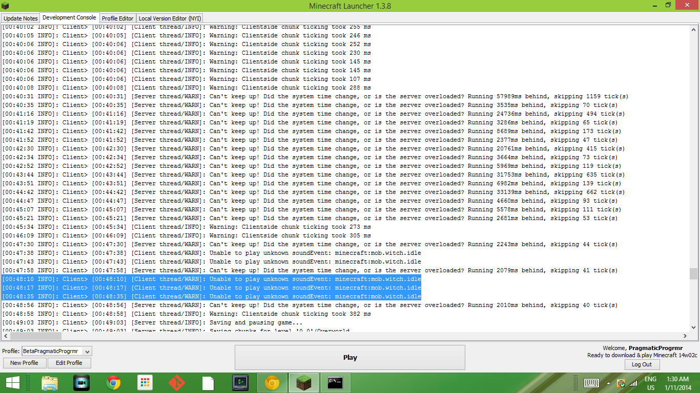Click the 00:49:03 Saving and pausing game line
Viewport: 700px width, 393px height.
(153, 322)
